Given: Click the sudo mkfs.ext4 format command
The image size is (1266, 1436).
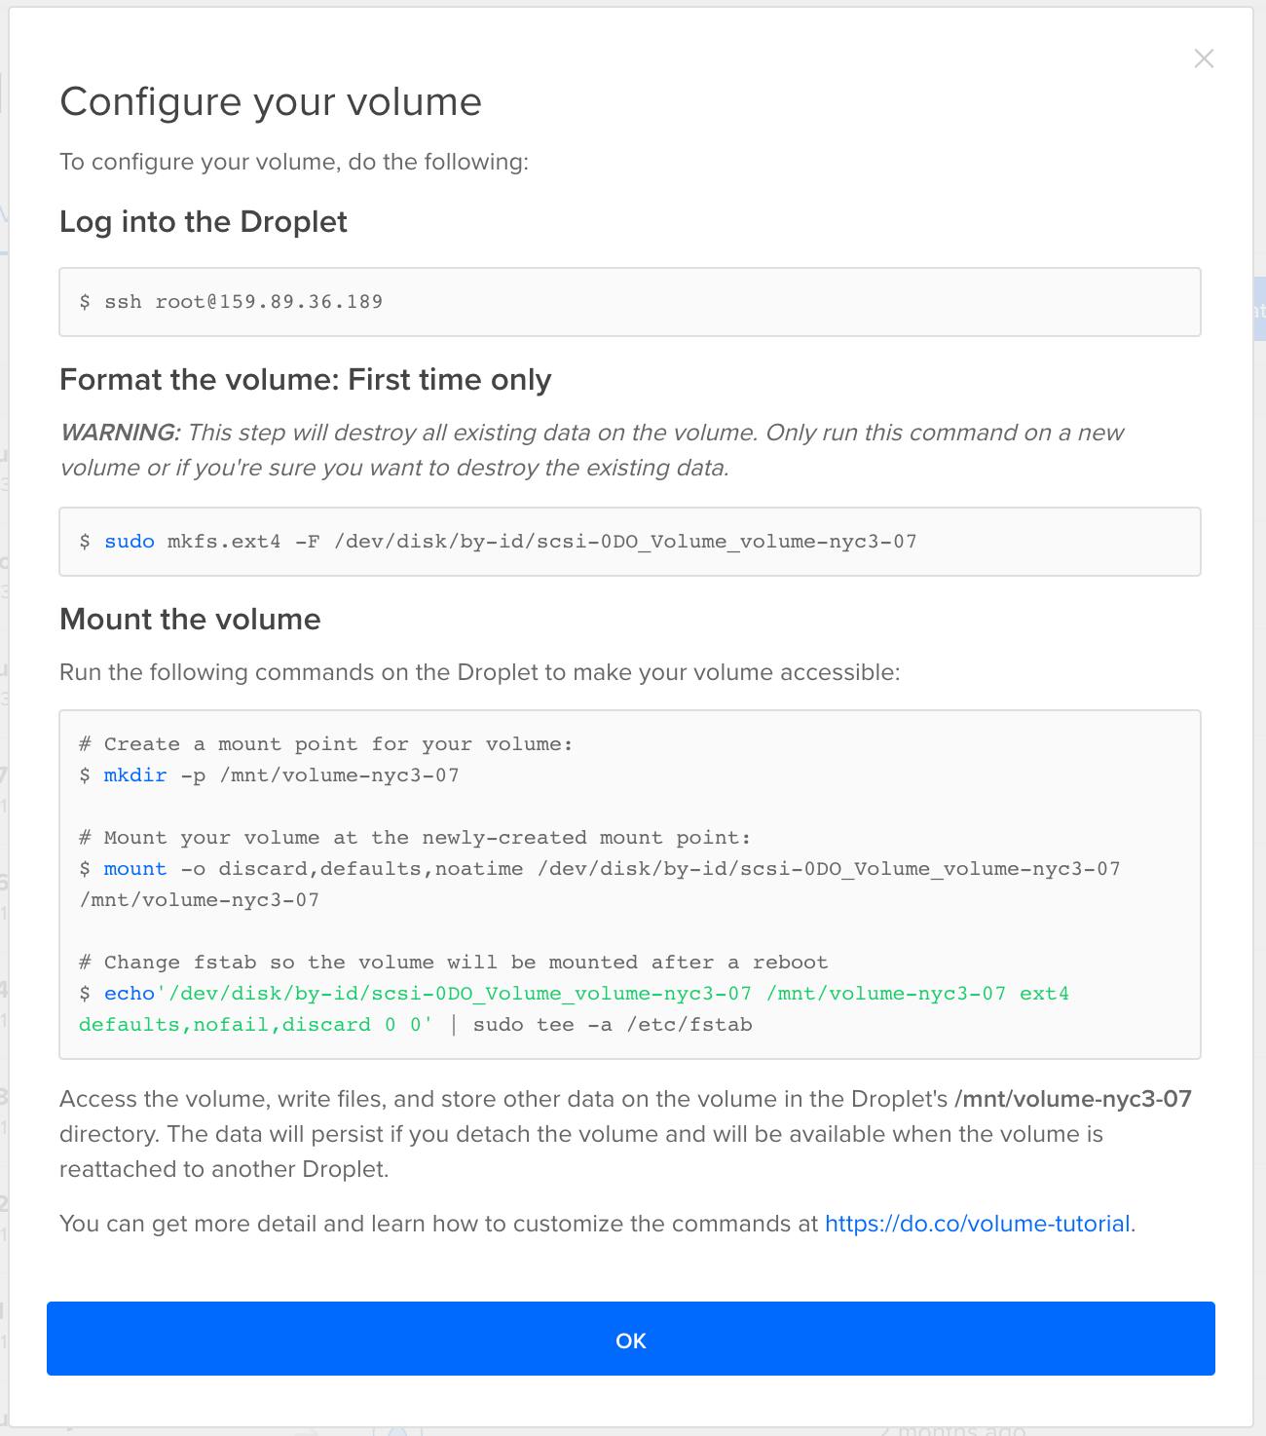Looking at the screenshot, I should 510,542.
